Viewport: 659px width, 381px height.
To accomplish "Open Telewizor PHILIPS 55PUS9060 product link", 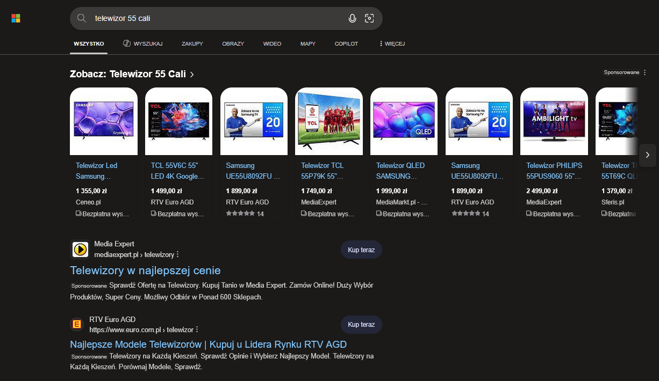I will coord(554,171).
